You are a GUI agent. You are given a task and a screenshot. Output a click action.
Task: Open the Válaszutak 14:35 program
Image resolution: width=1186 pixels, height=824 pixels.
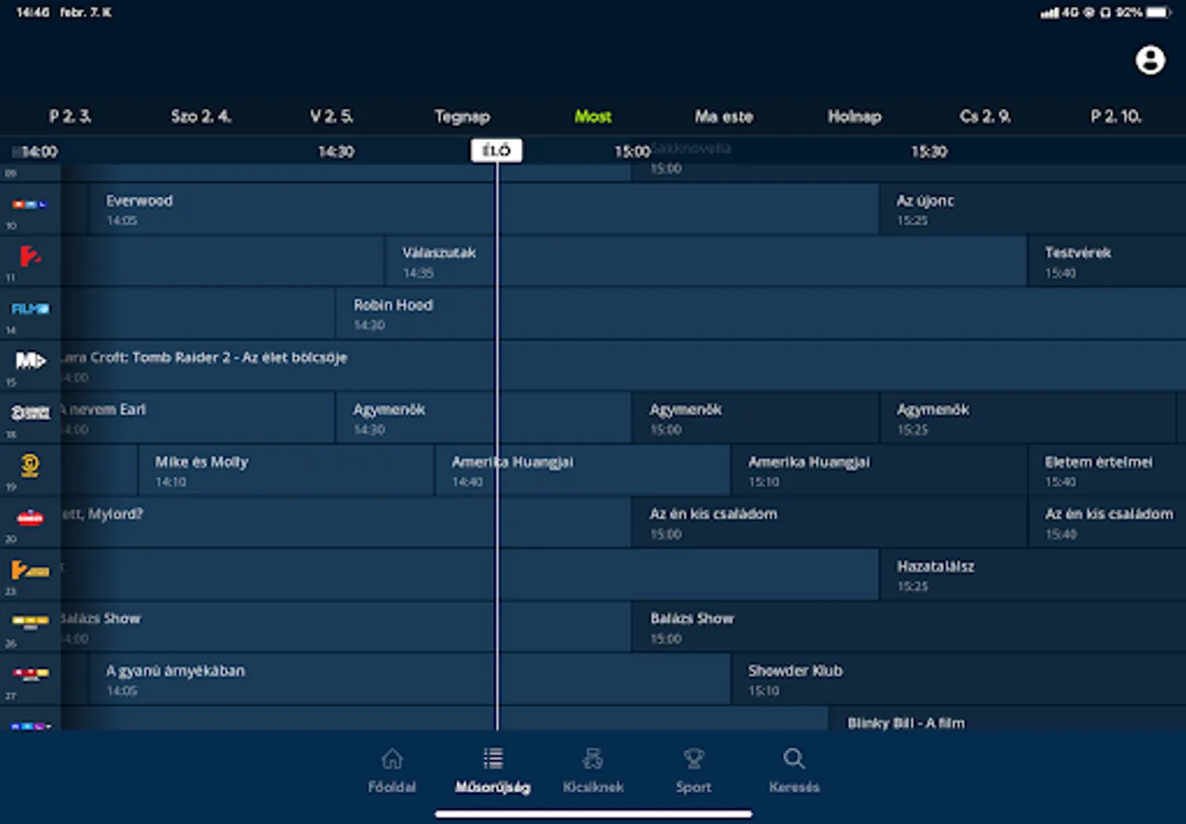click(706, 261)
